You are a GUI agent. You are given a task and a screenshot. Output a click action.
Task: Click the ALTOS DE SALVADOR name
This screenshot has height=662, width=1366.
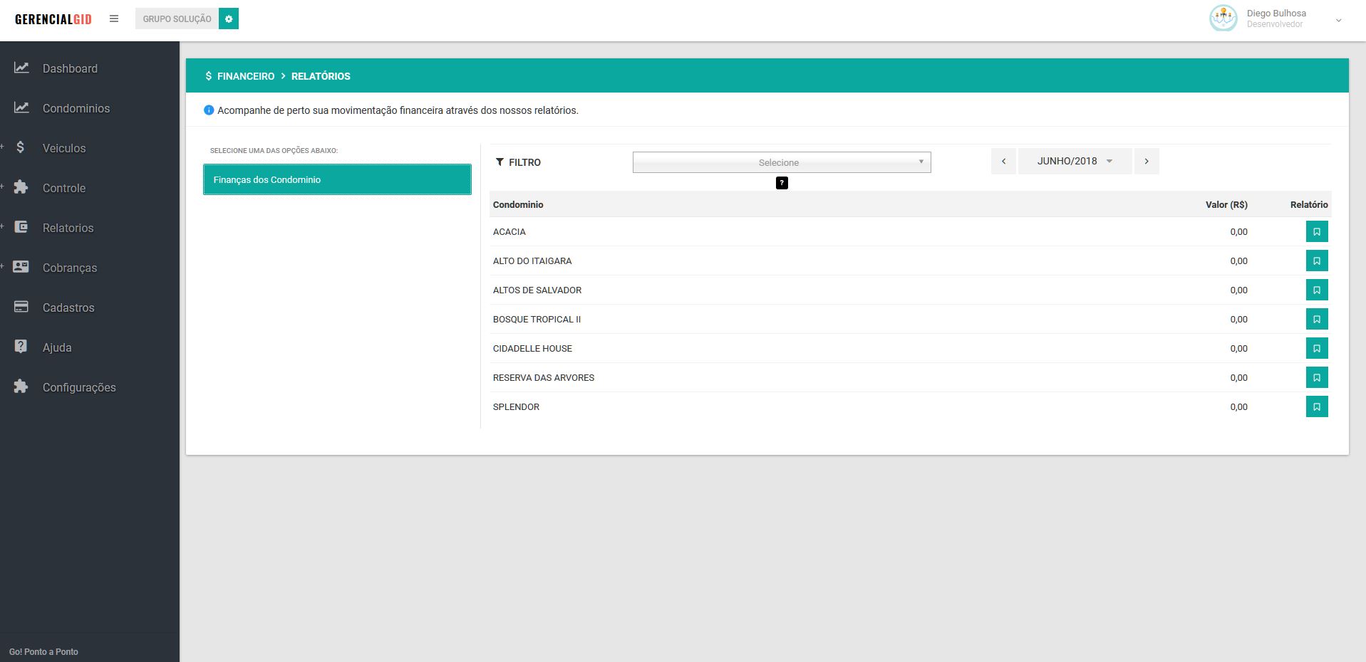click(x=537, y=290)
